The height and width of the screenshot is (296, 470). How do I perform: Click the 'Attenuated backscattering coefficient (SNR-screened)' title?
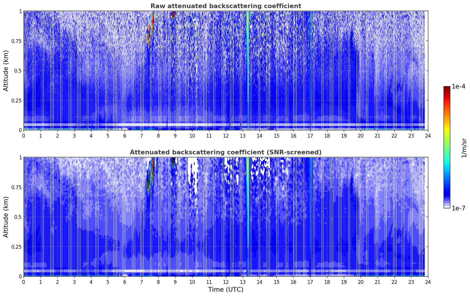pyautogui.click(x=226, y=152)
